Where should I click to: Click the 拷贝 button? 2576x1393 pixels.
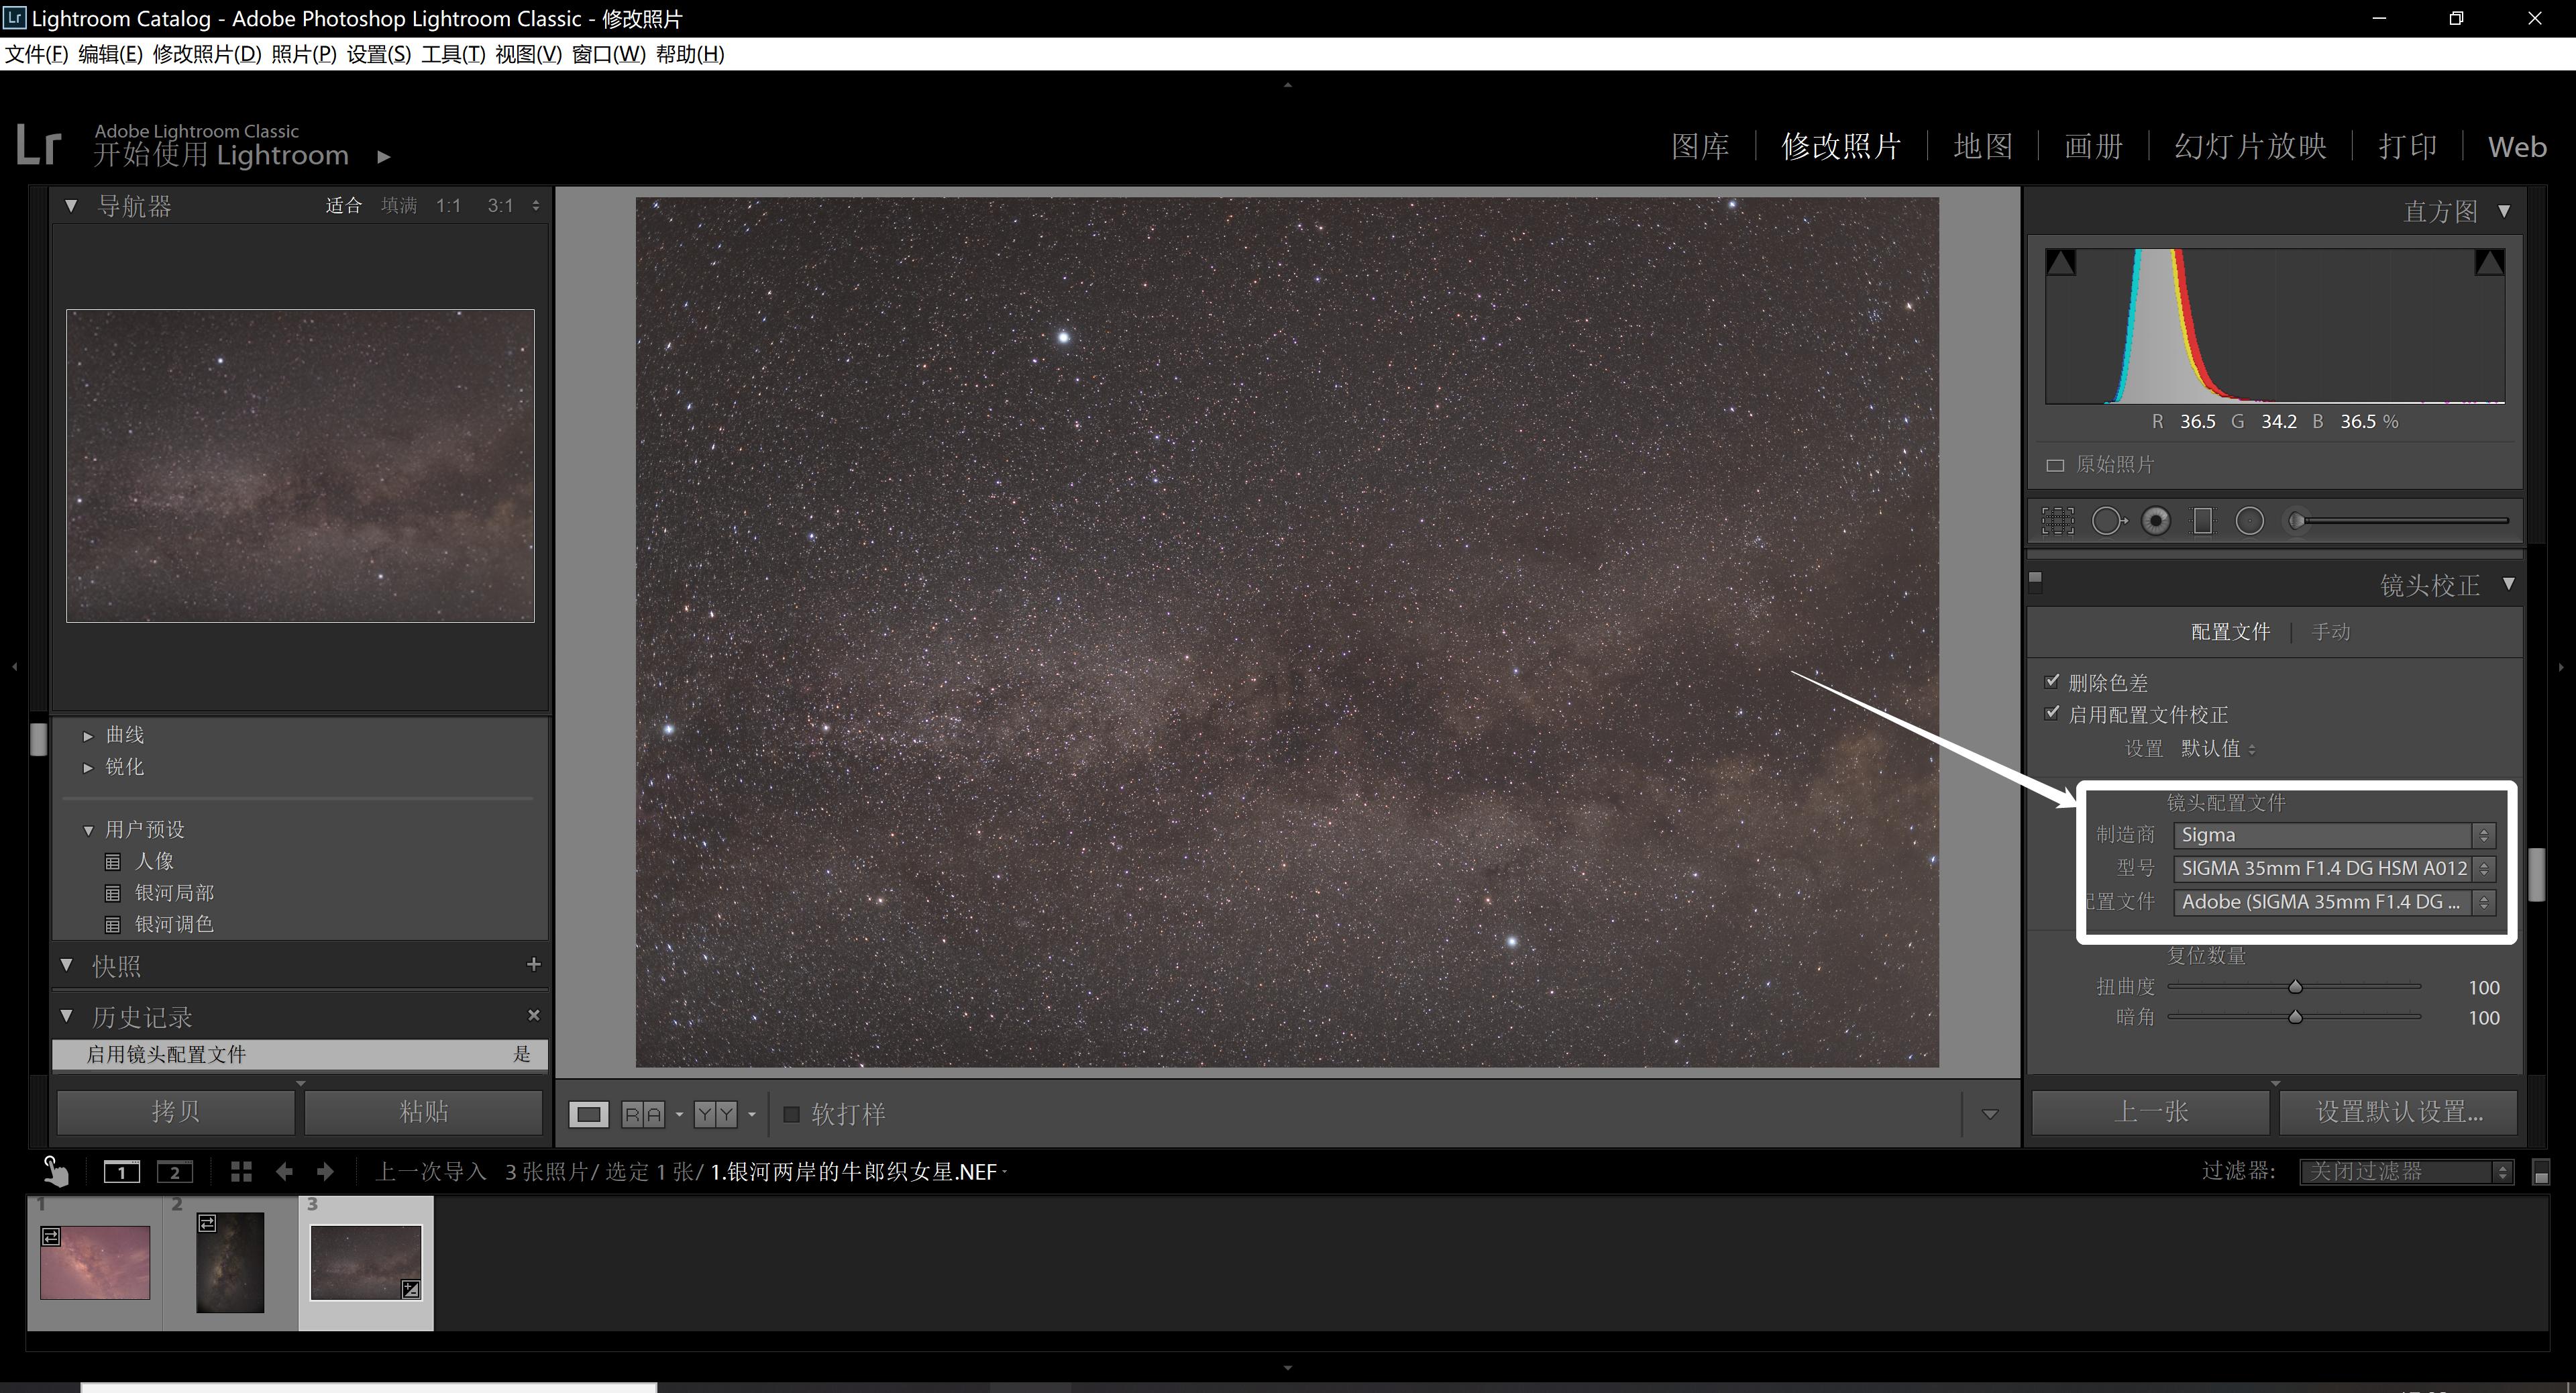click(x=175, y=1111)
